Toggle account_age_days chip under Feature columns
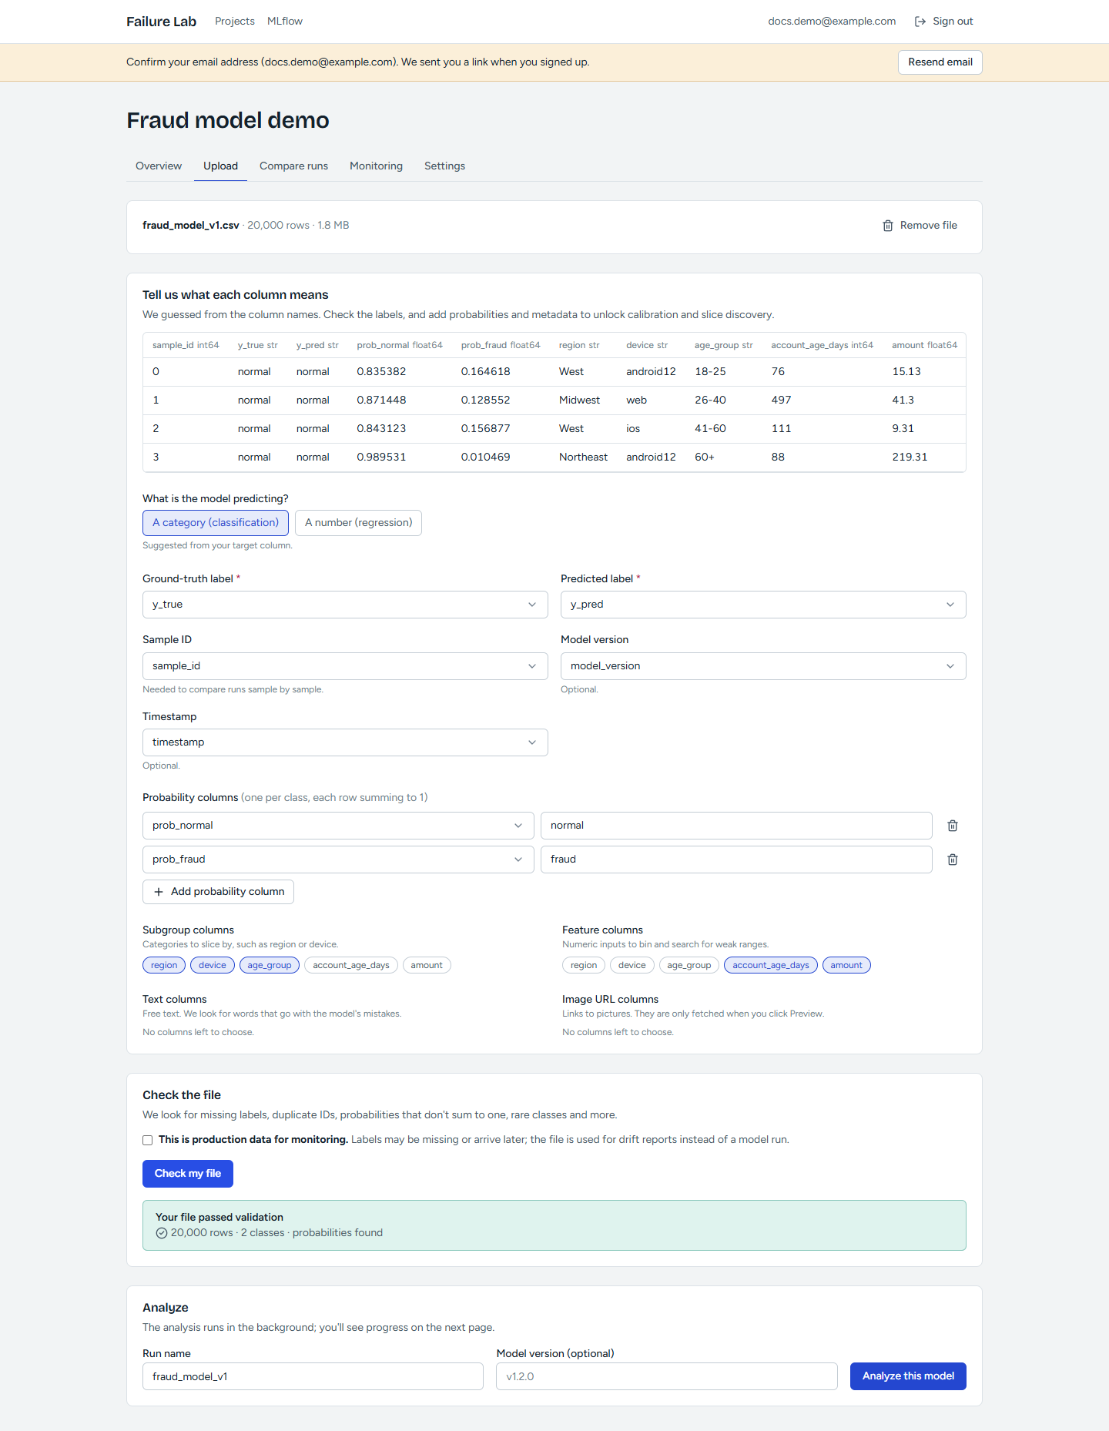This screenshot has width=1109, height=1431. (x=771, y=965)
